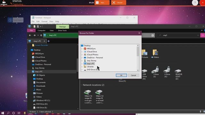This screenshot has width=205, height=115.
Task: Expand Libraries node in dialog tree
Action: tap(82, 67)
